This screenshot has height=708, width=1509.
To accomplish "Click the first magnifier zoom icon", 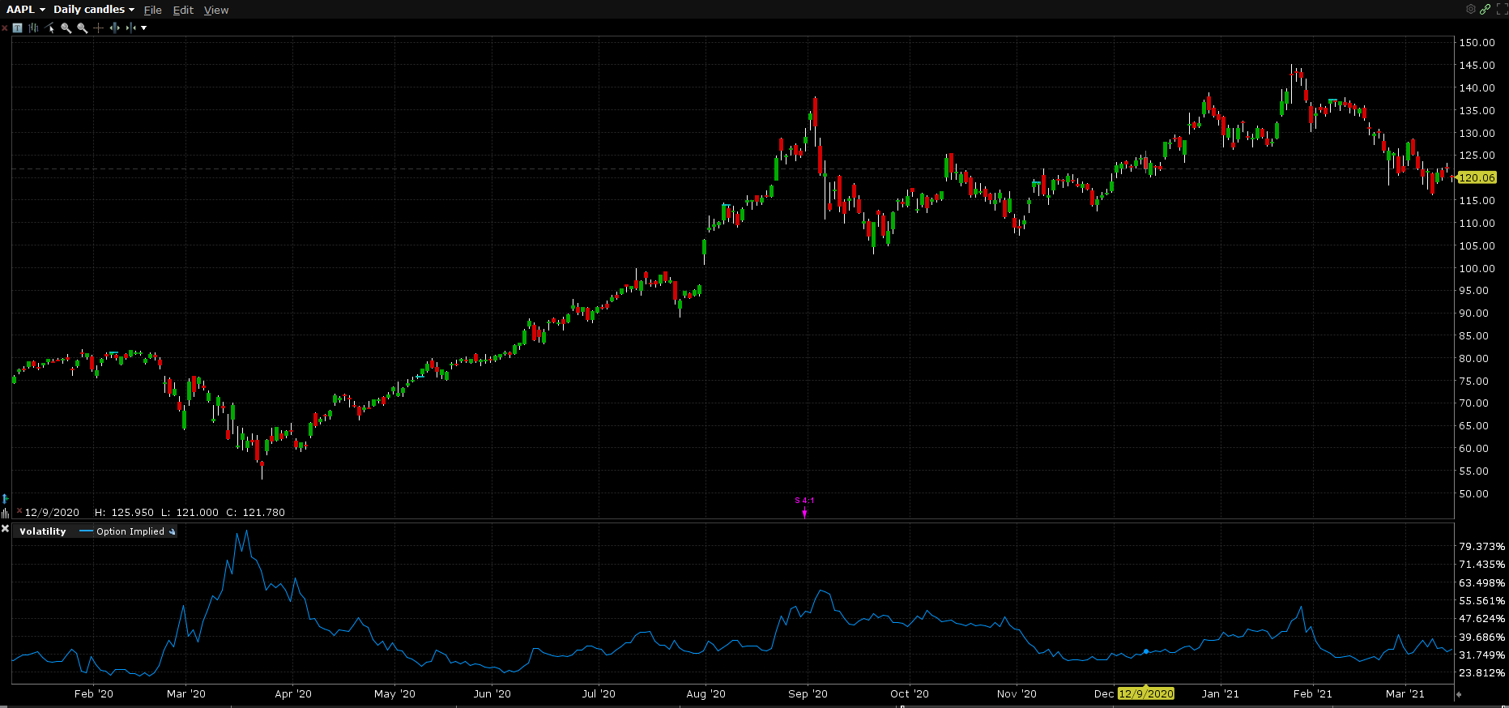I will (x=66, y=28).
